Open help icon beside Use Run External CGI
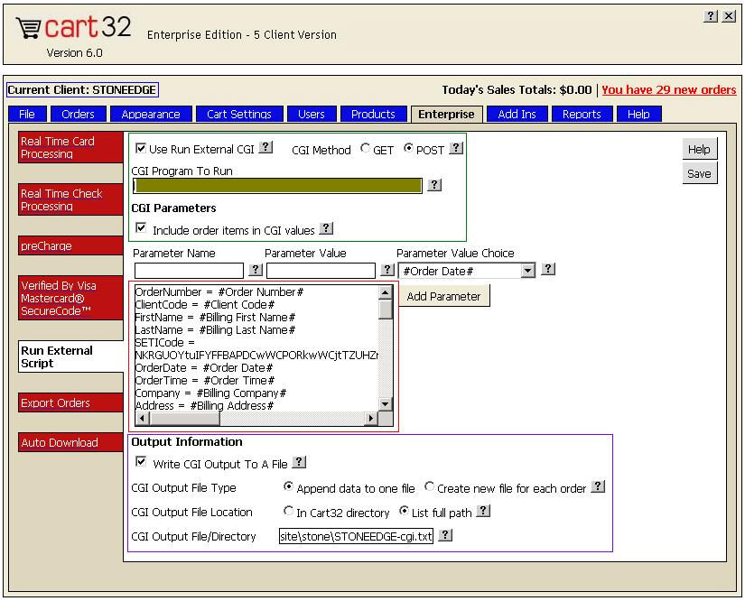 [265, 147]
